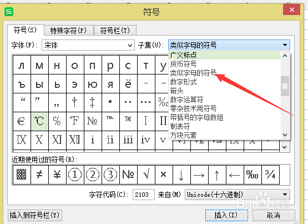Screen dimensions: 308x224
Task: Choose the Numero № symbol in grid
Action: 93,121
